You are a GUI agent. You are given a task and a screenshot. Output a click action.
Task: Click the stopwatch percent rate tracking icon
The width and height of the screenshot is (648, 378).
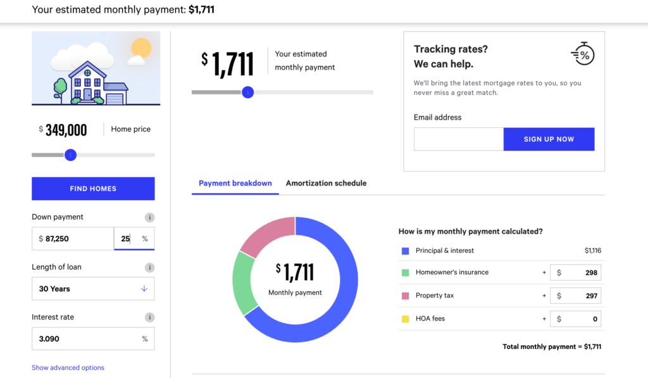(x=582, y=54)
